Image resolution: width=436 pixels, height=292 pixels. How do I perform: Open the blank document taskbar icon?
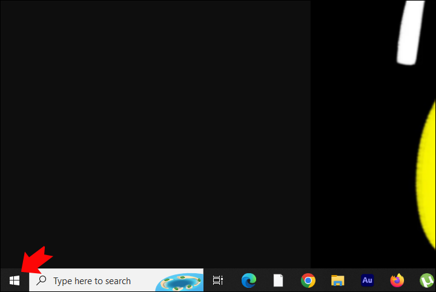[278, 280]
